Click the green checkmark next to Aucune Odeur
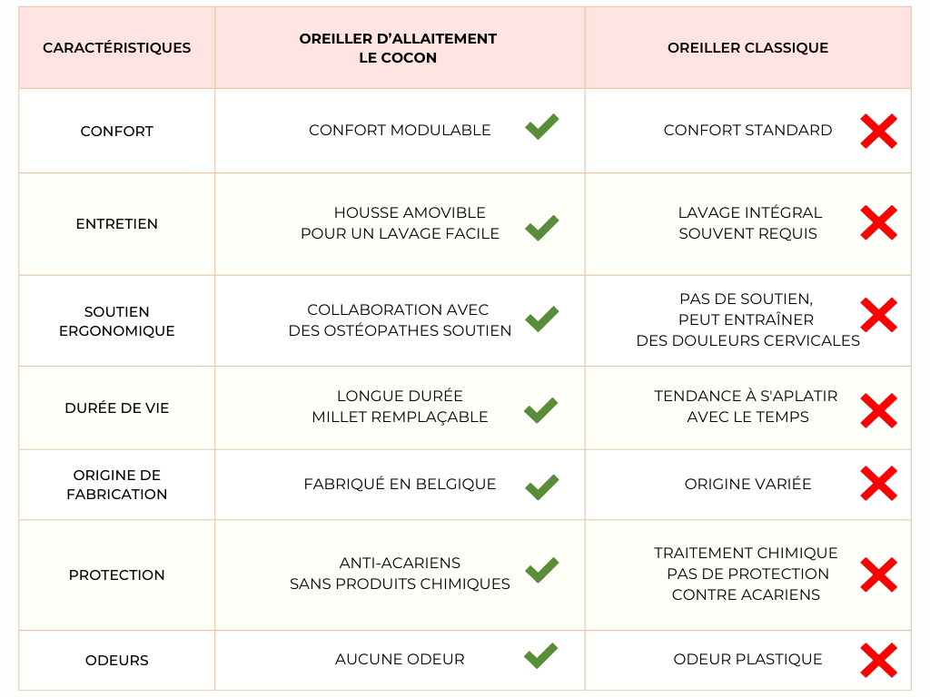930x697 pixels. [541, 655]
